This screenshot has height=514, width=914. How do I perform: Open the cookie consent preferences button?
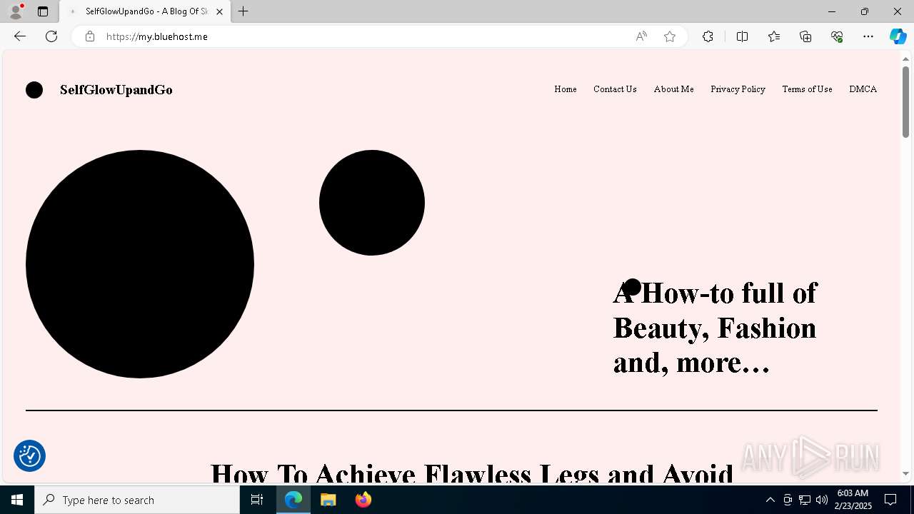(30, 455)
